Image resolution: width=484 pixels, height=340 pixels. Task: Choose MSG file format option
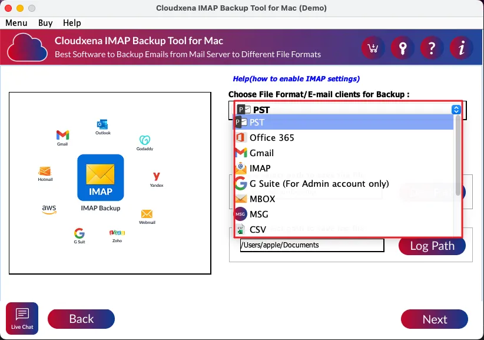pyautogui.click(x=258, y=214)
